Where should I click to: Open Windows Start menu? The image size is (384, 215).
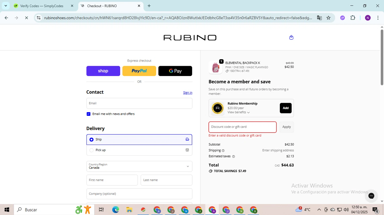7,210
